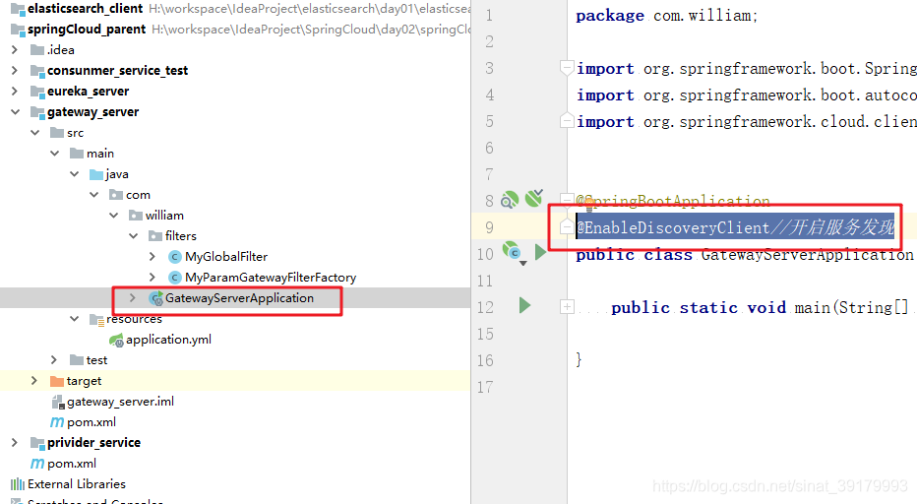Click elasticsearch_client module icon

click(18, 10)
